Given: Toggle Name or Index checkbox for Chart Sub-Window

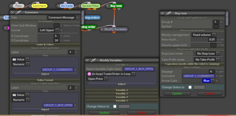Looking at the screenshot, I should (61, 25).
